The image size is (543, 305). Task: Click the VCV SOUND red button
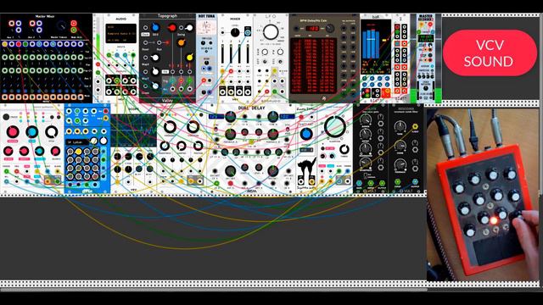point(490,53)
